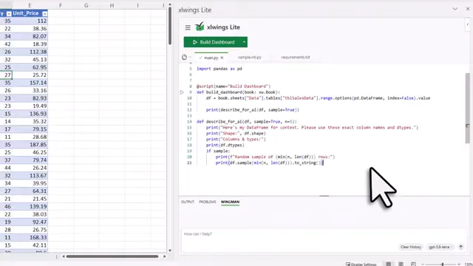Click the sheet tab bar options dots
The image size is (473, 266).
(56, 256)
